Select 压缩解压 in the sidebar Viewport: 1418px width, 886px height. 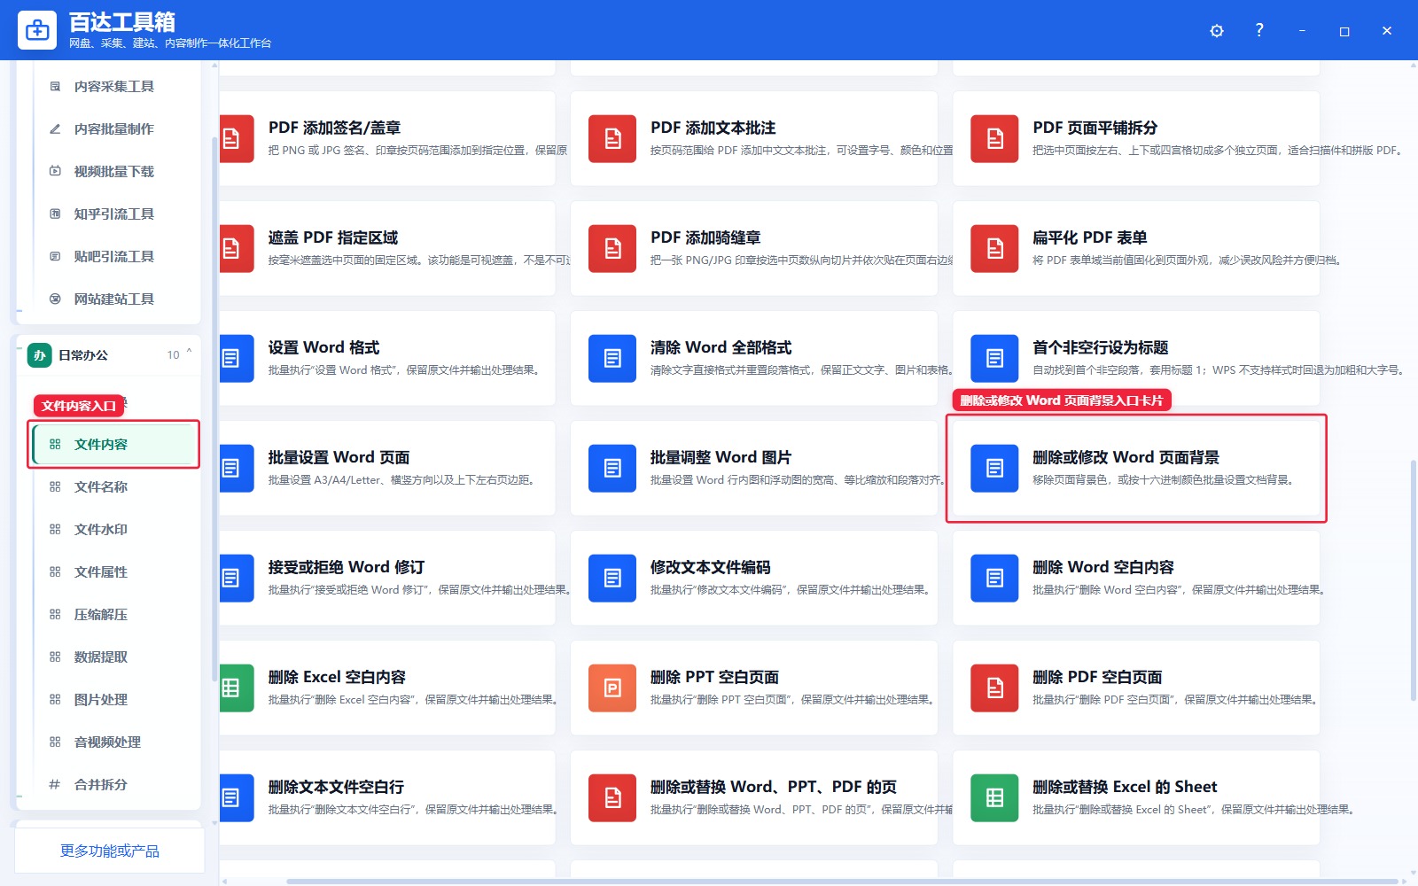113,614
